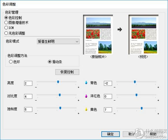
Task: Click the 洋红色 slider handle
Action: click(137, 95)
